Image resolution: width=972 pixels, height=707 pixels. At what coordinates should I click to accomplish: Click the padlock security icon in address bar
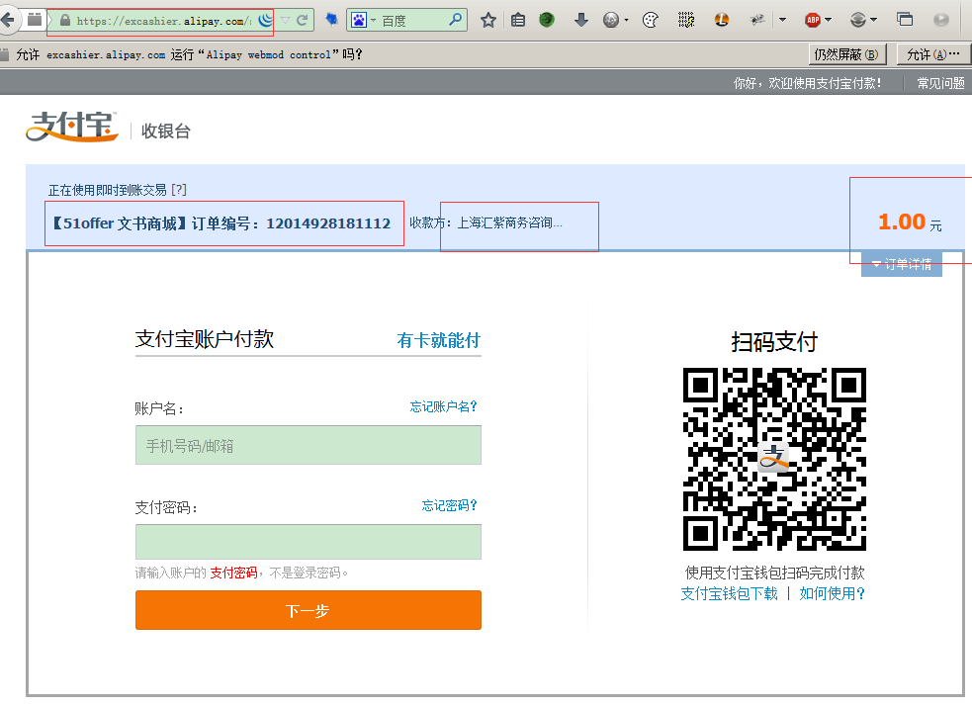click(65, 21)
